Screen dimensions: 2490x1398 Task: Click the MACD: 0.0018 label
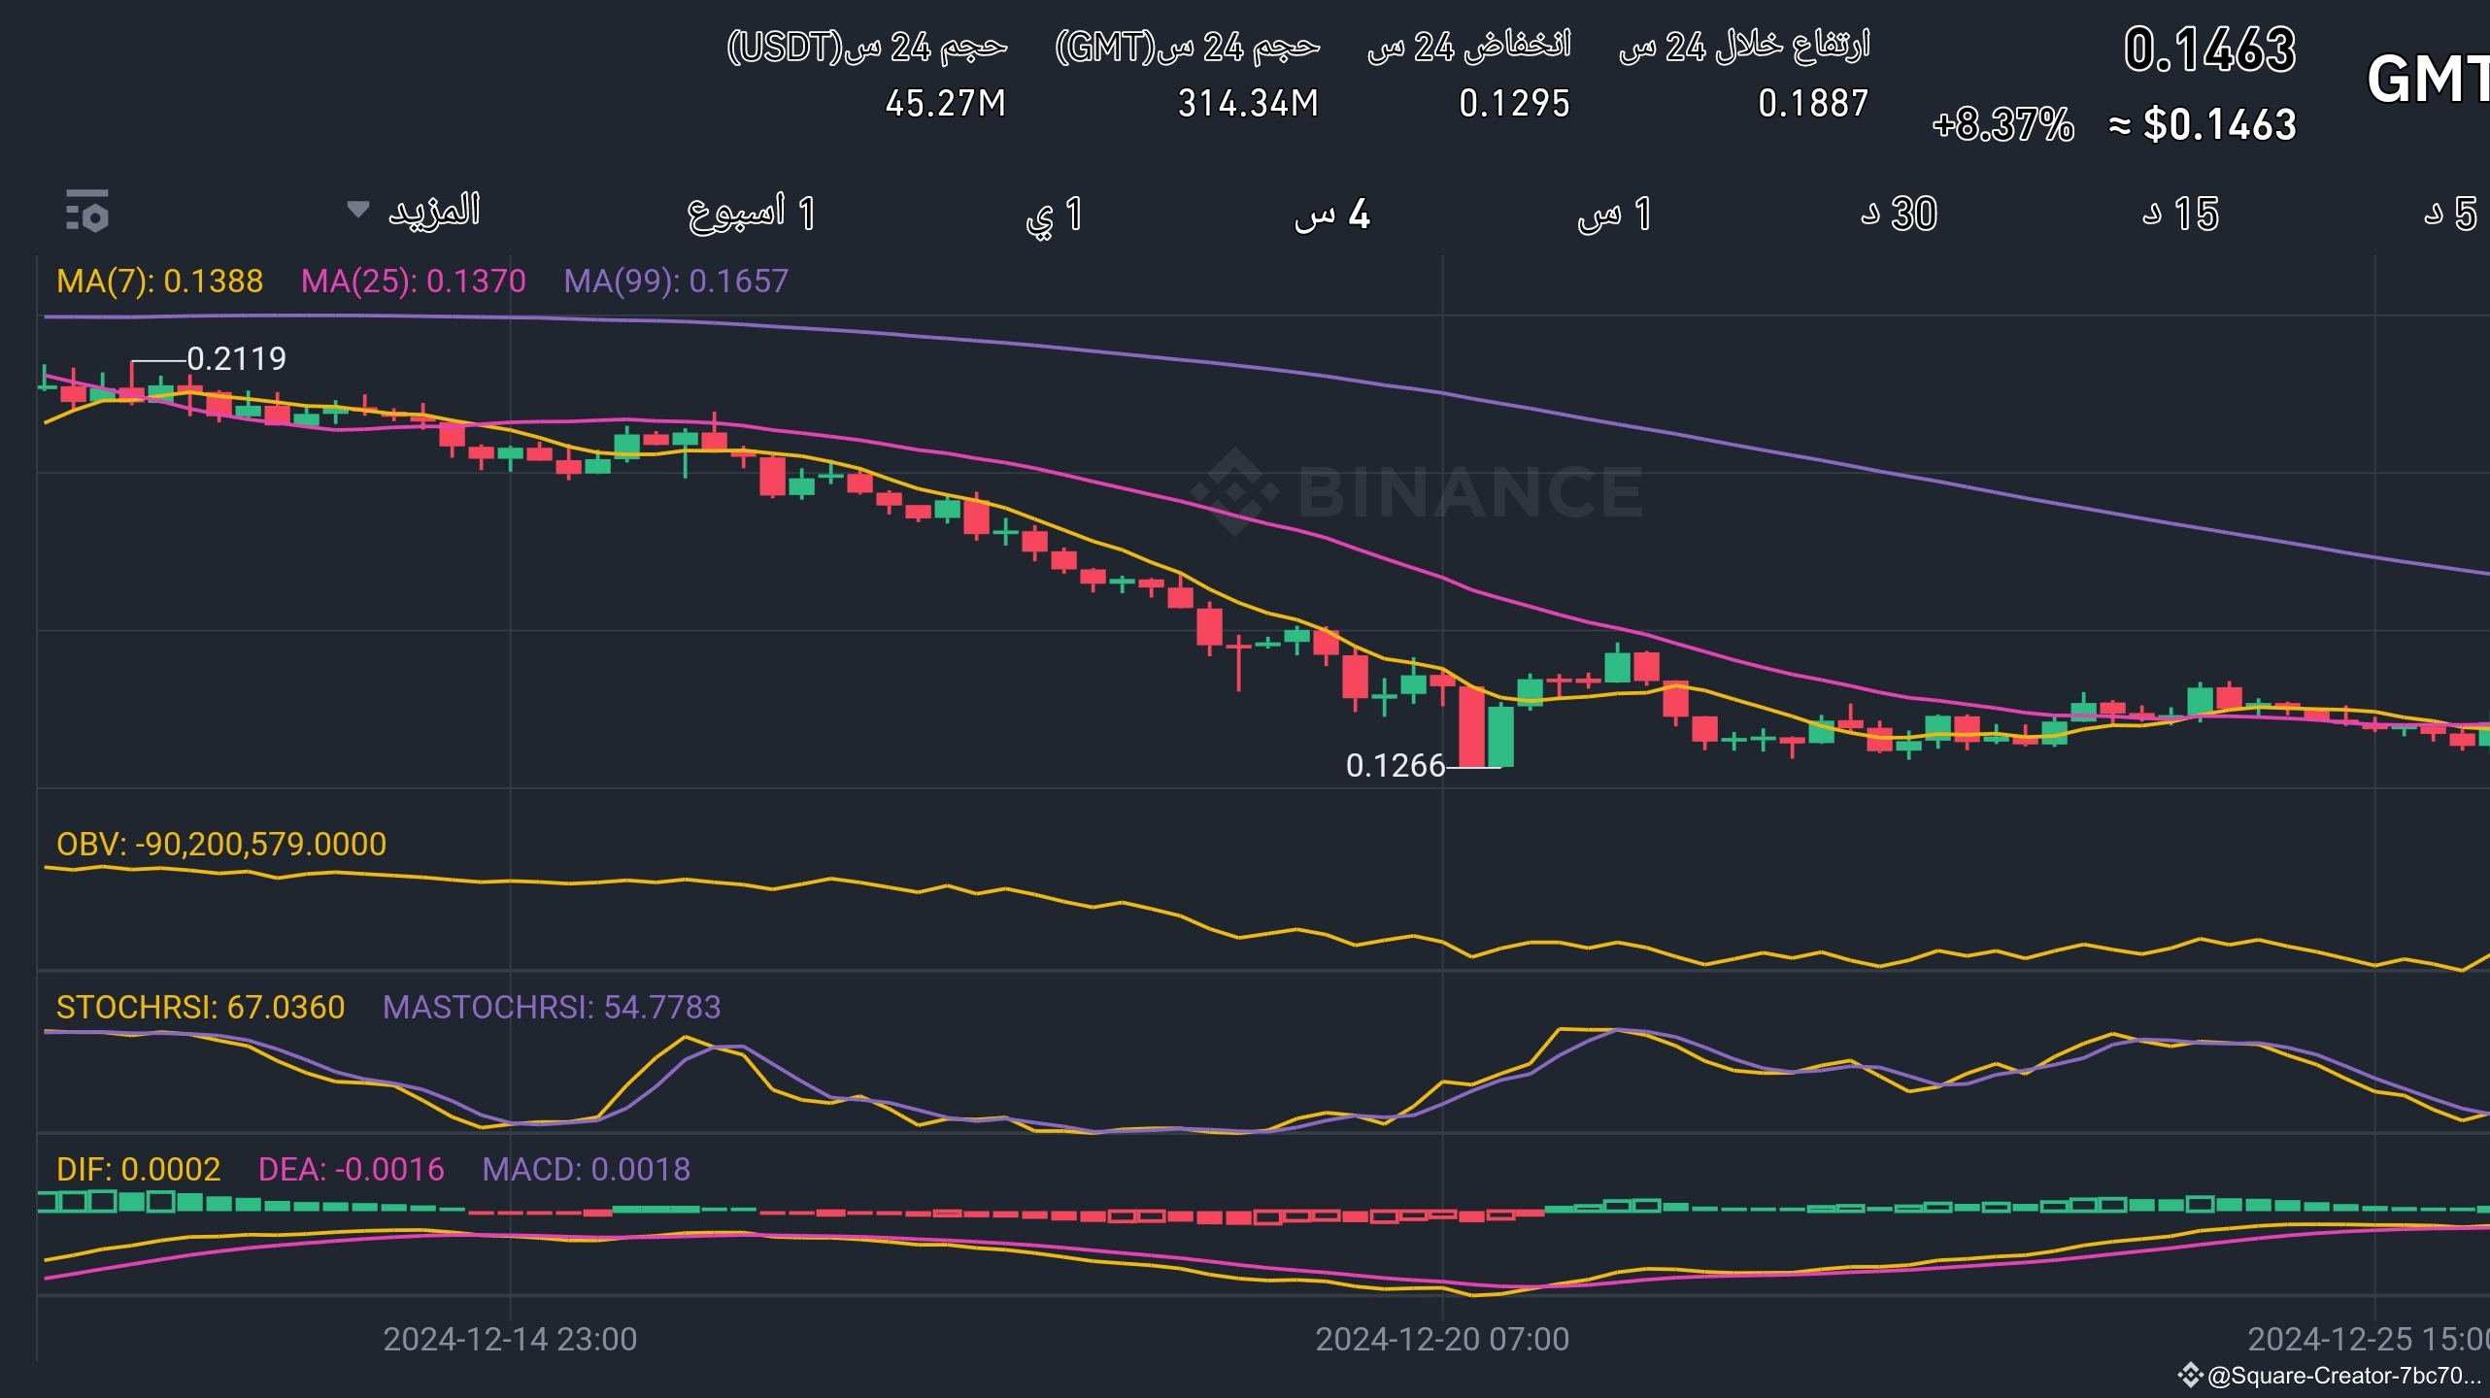pyautogui.click(x=585, y=1169)
